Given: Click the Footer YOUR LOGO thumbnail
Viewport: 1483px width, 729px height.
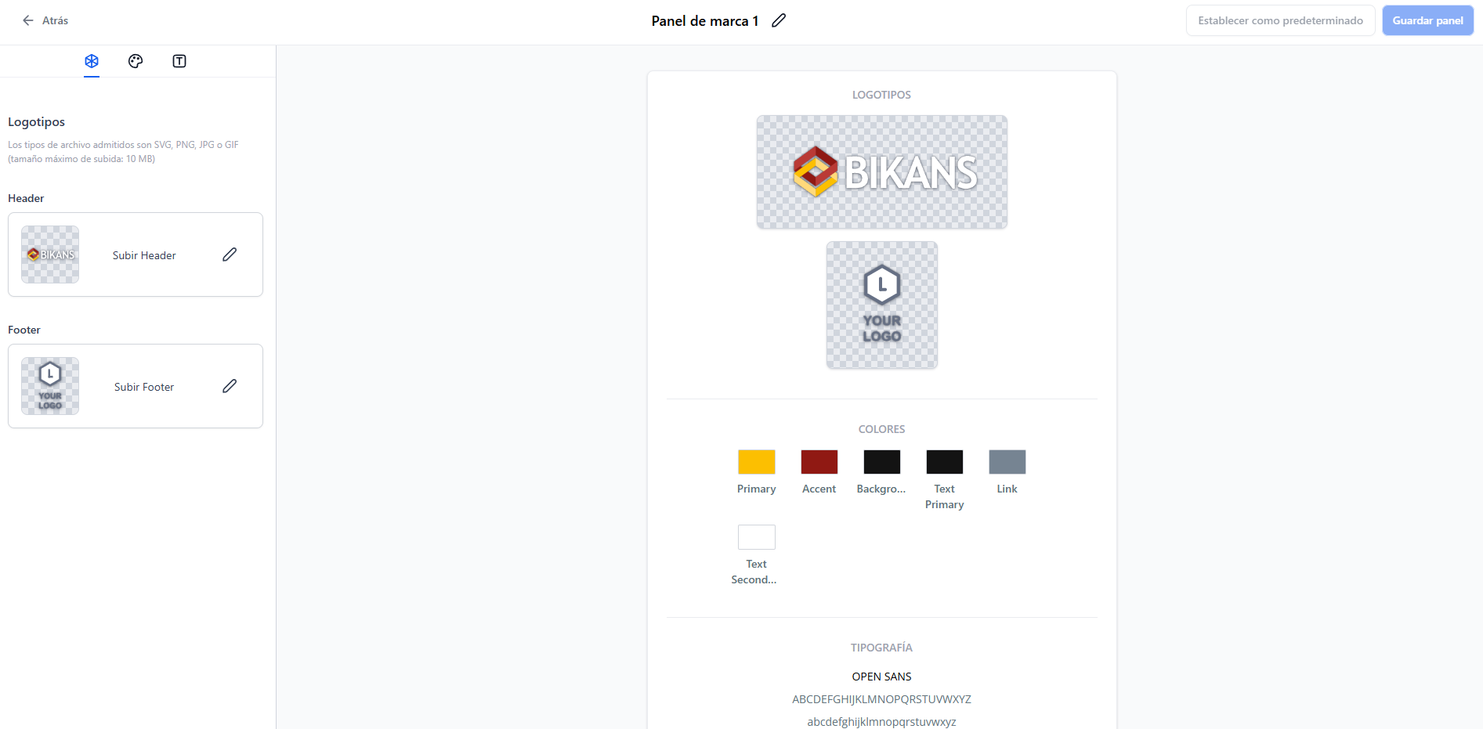Looking at the screenshot, I should point(50,386).
